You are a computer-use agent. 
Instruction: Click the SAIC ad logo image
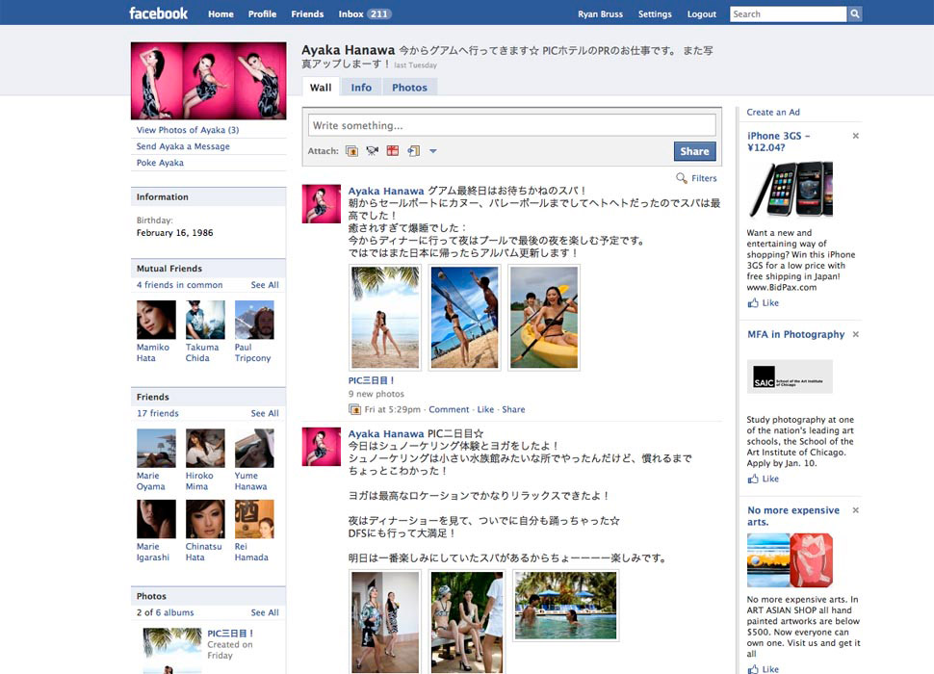[x=790, y=376]
